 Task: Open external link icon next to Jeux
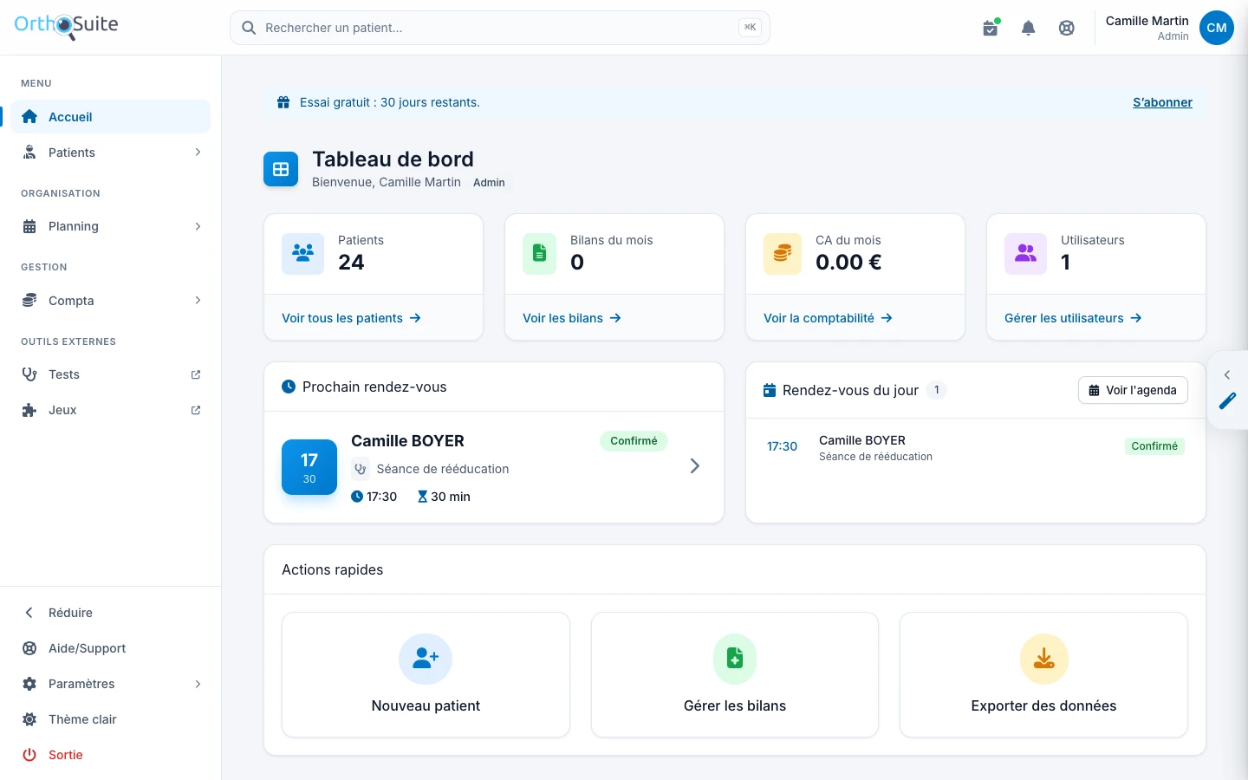click(x=196, y=410)
